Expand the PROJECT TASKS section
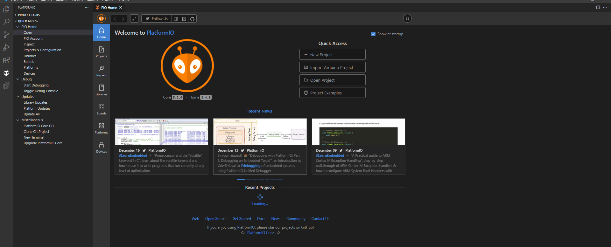This screenshot has height=247, width=611. click(53, 15)
